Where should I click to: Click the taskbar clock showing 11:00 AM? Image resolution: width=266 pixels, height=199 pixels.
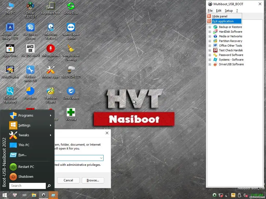click(x=256, y=195)
